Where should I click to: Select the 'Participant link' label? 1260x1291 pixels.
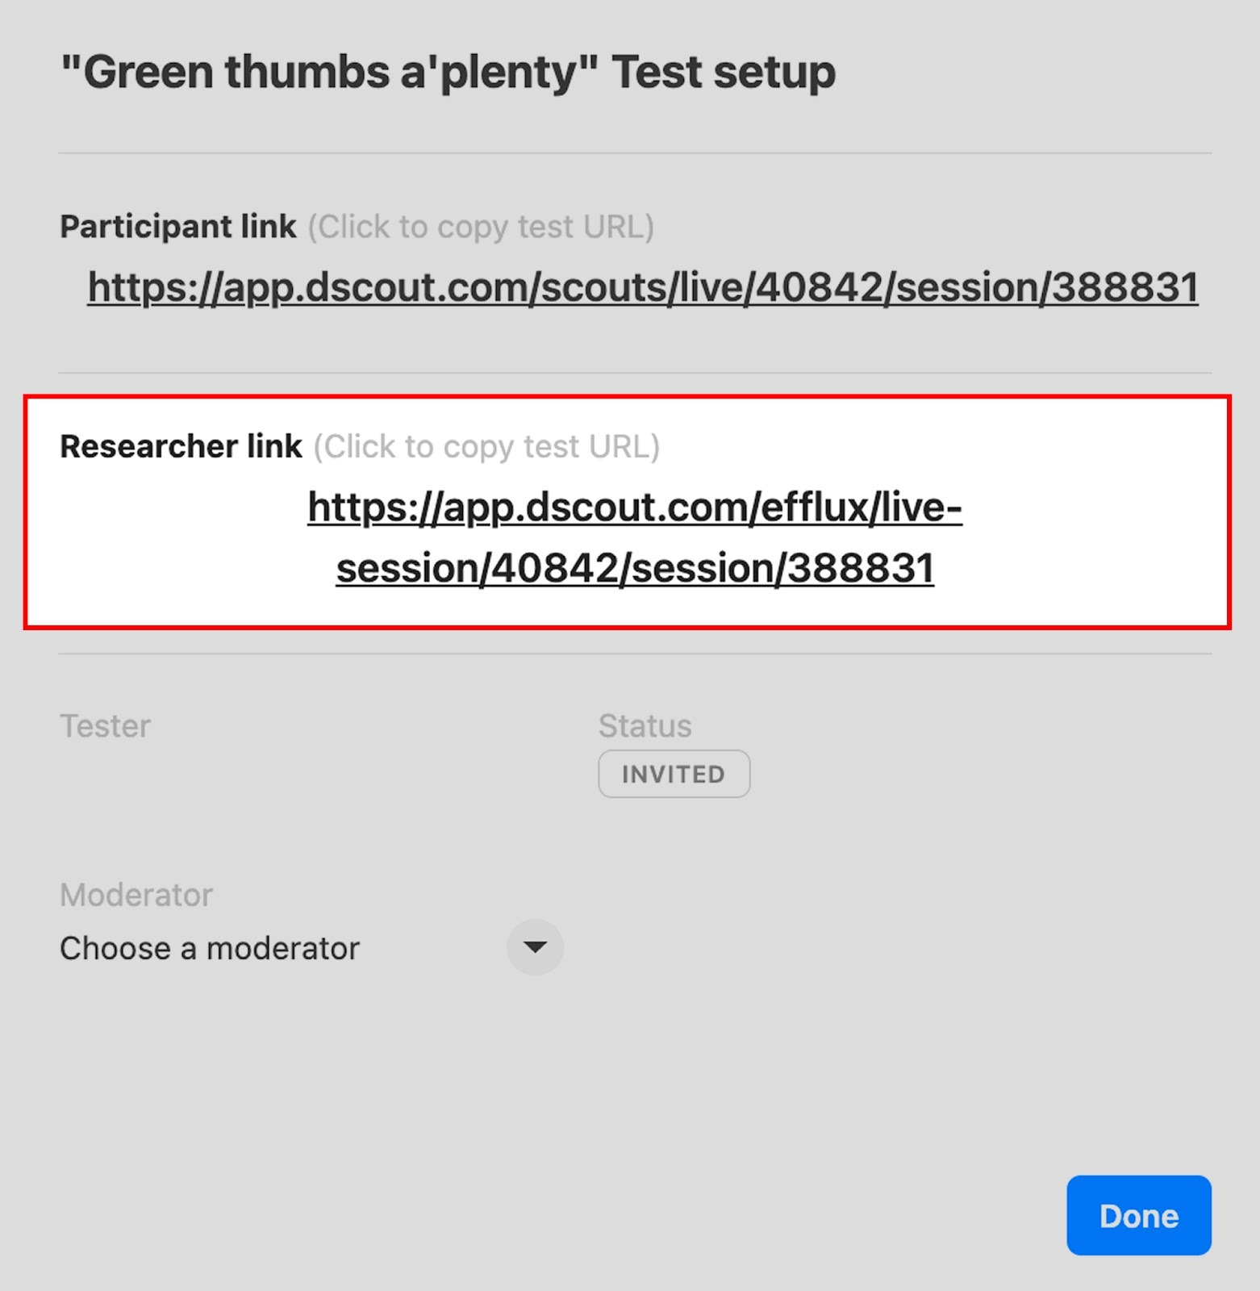click(x=178, y=227)
